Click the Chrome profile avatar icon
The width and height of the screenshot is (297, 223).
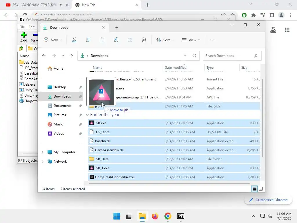coord(281,15)
